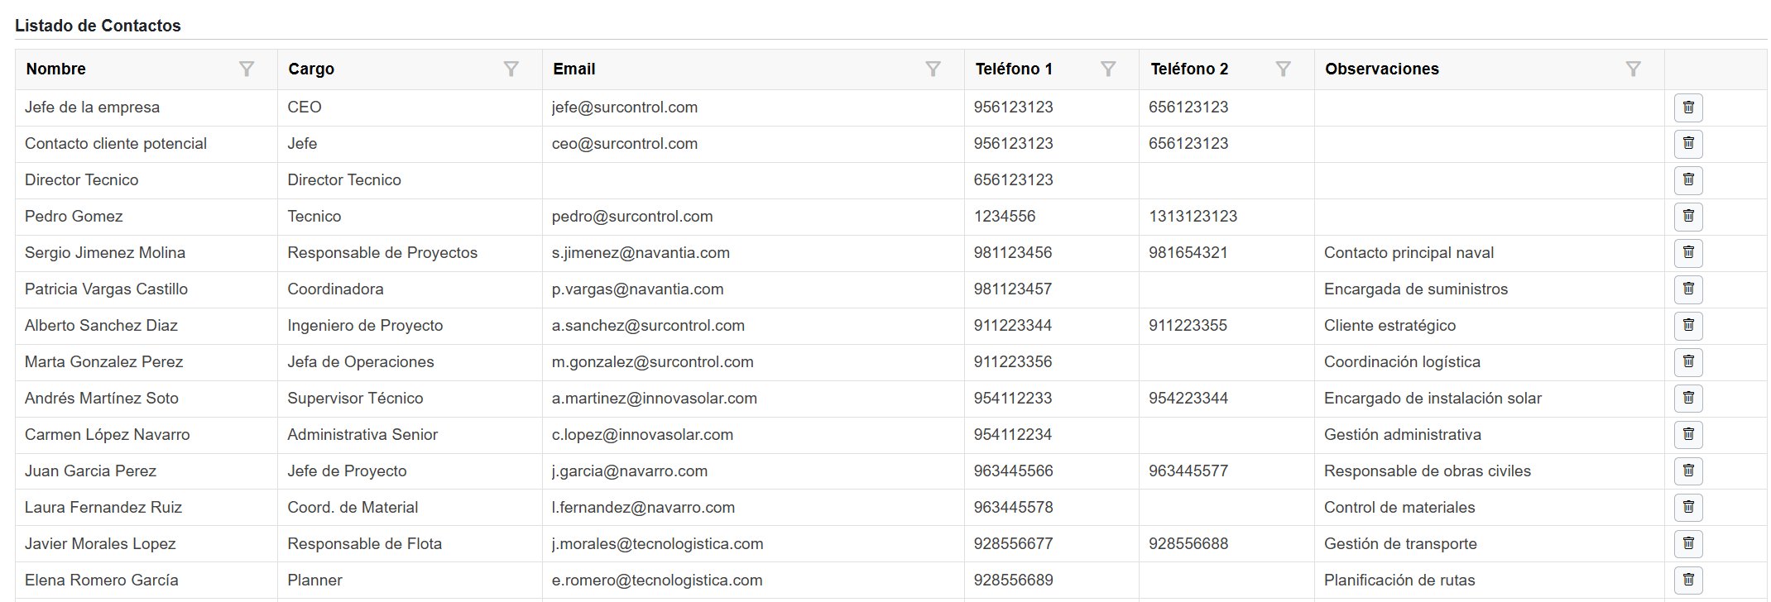Remove Sergio Jimenez Molina using trash icon
This screenshot has height=602, width=1771.
[1688, 253]
